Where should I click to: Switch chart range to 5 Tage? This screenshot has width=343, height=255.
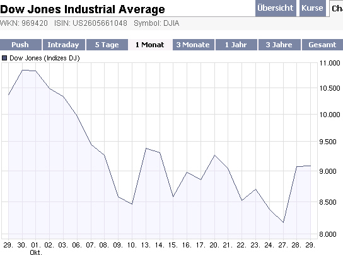click(x=107, y=45)
